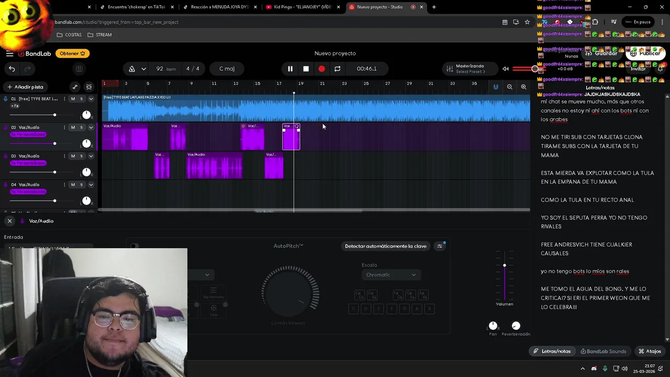Show hidden system tray icons
Viewport: 670px width, 377px height.
point(583,369)
